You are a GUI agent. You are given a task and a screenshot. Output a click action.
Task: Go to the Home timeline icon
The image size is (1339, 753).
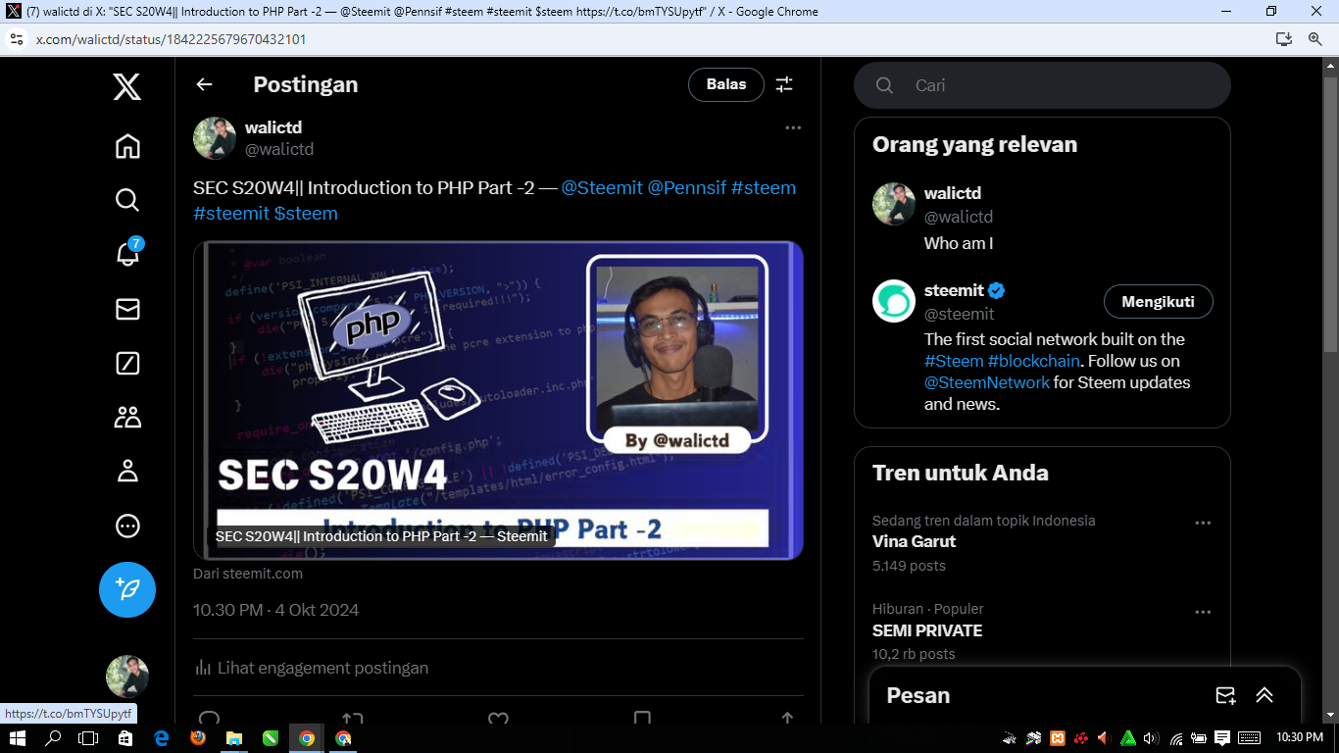click(127, 146)
